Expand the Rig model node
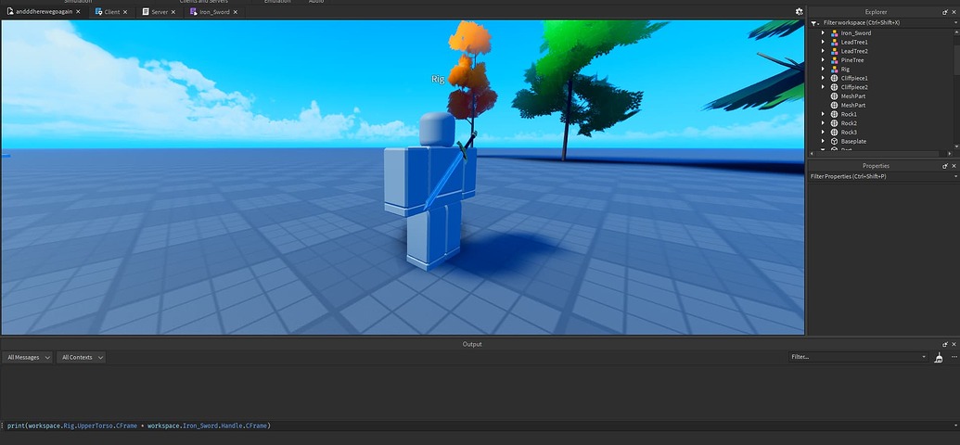This screenshot has height=445, width=960. click(824, 70)
